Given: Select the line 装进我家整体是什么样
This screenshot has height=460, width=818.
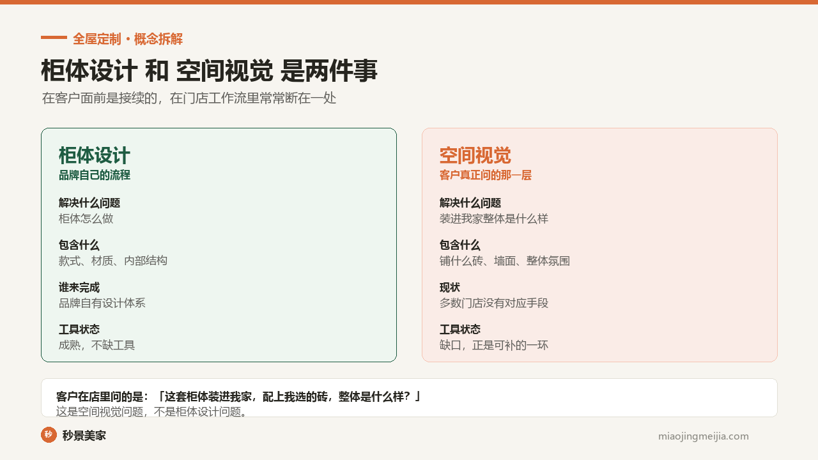Looking at the screenshot, I should pos(494,218).
